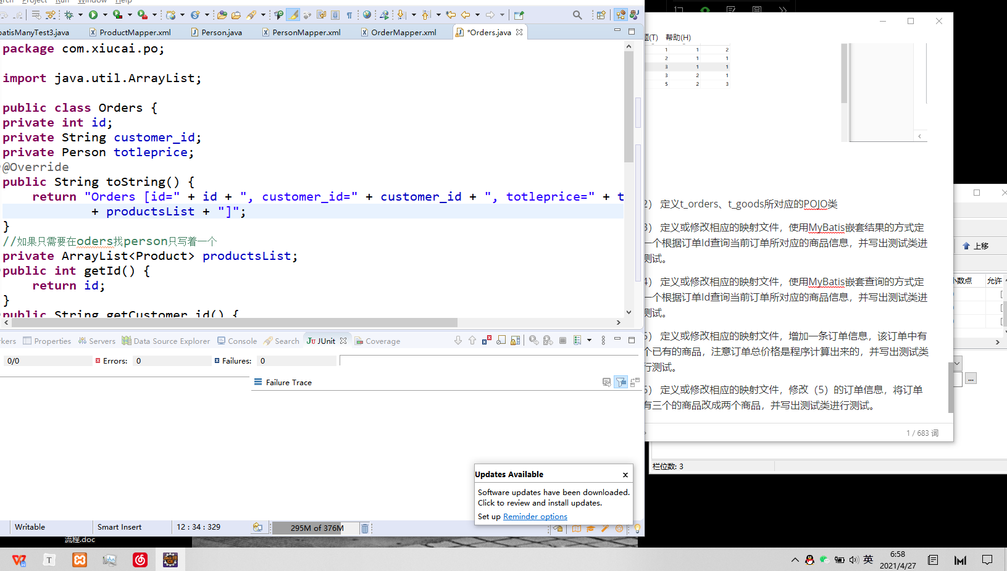Enable the Show Failures Only filter
Viewport: 1007px width, 571px height.
pyautogui.click(x=487, y=340)
